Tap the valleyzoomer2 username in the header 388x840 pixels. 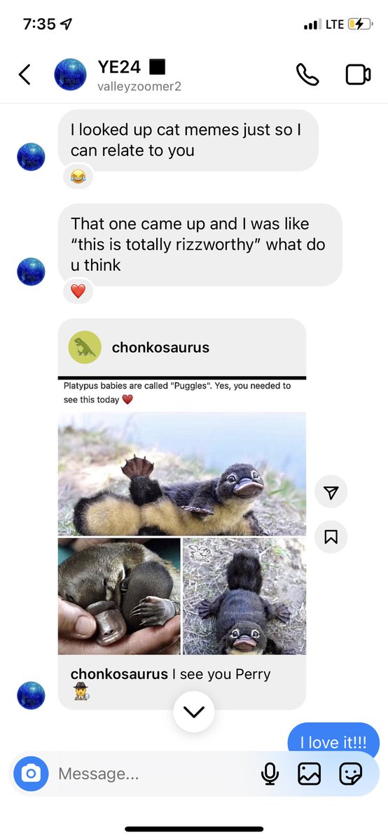pos(140,85)
